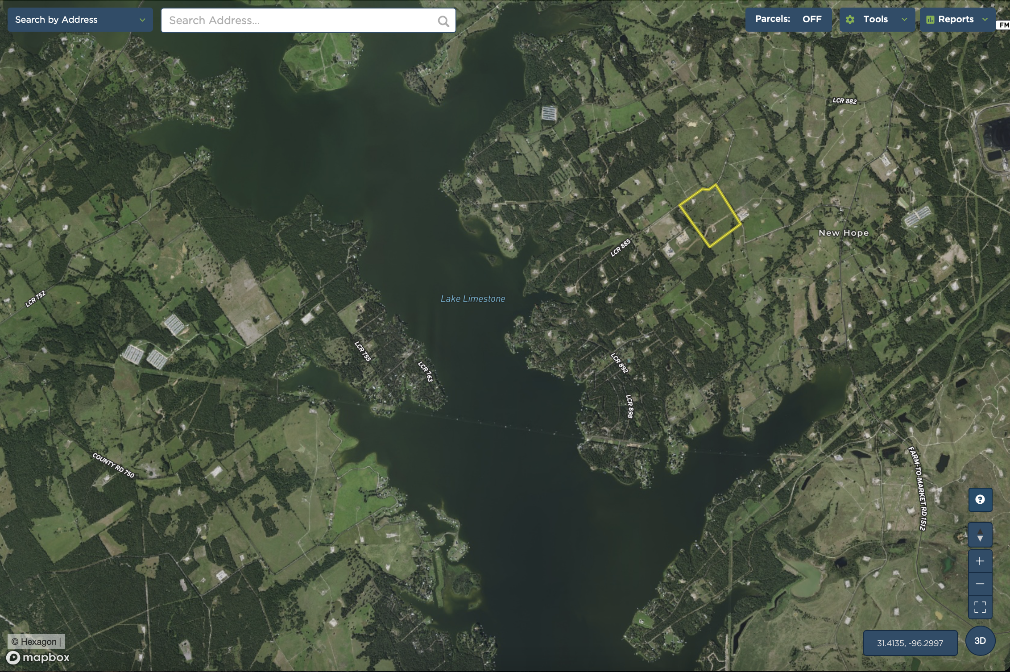This screenshot has width=1010, height=672.
Task: Open the help question mark button
Action: (x=980, y=499)
